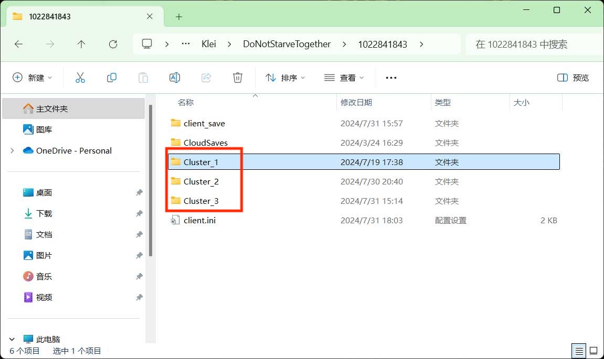This screenshot has height=359, width=604.
Task: Expand the OneDrive - Personal tree node
Action: (x=12, y=151)
